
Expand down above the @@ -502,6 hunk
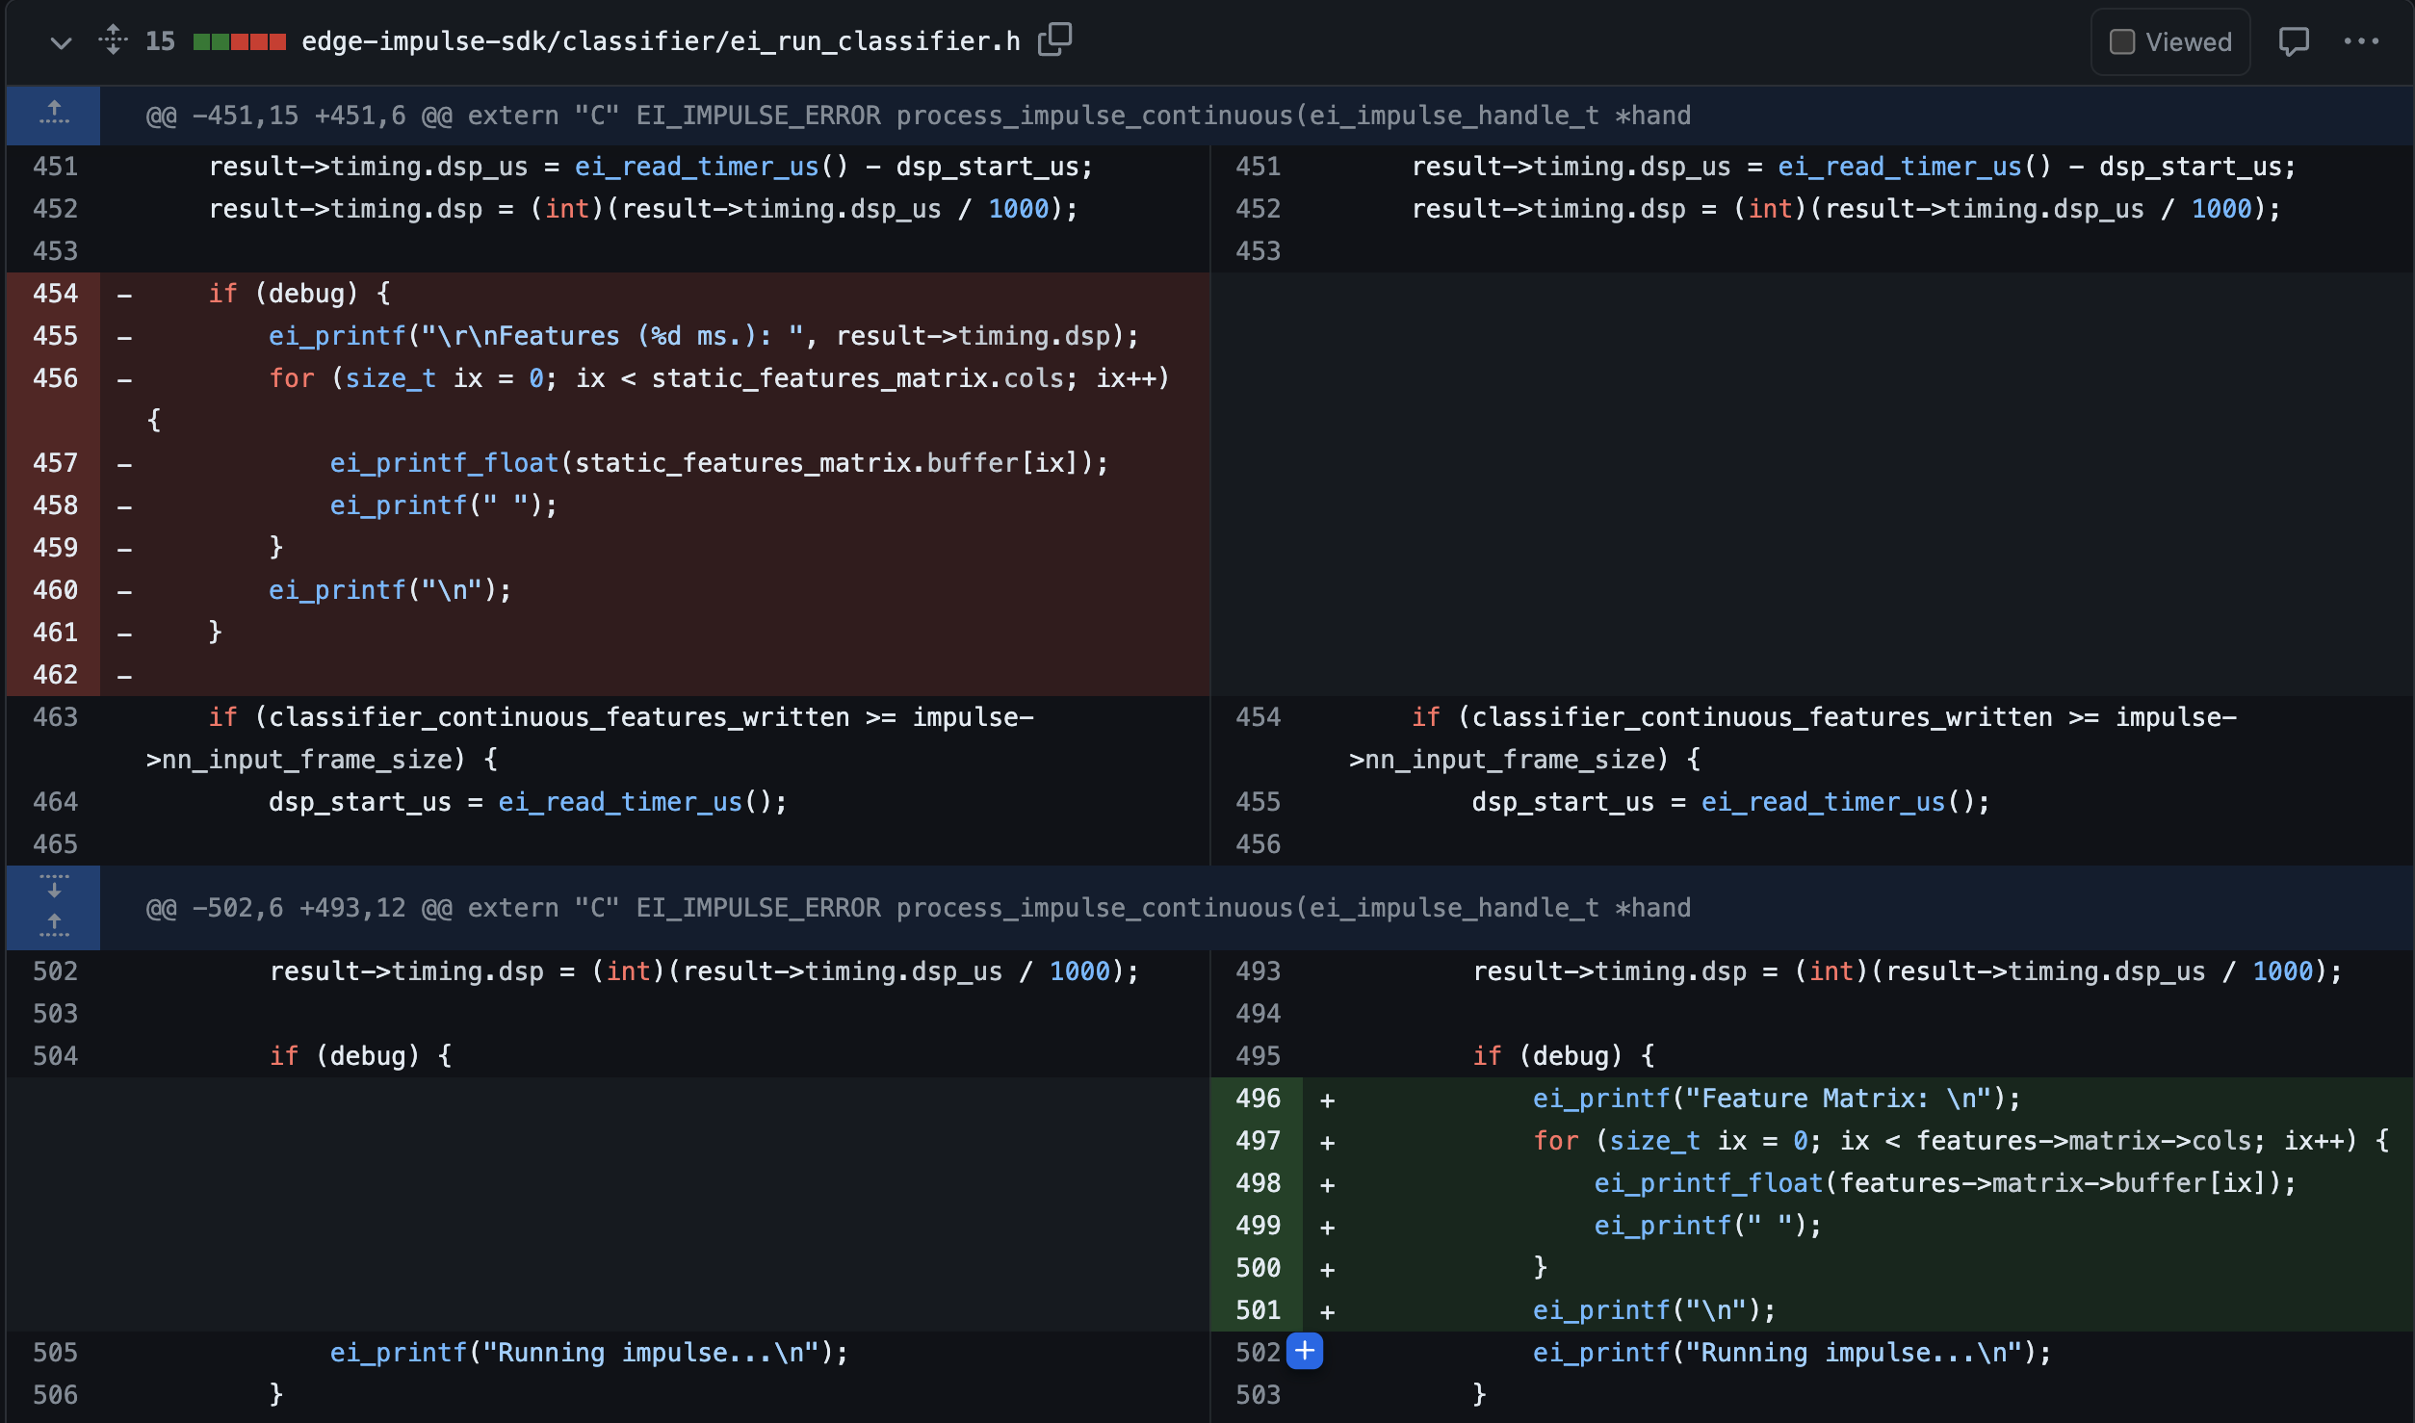click(x=54, y=887)
